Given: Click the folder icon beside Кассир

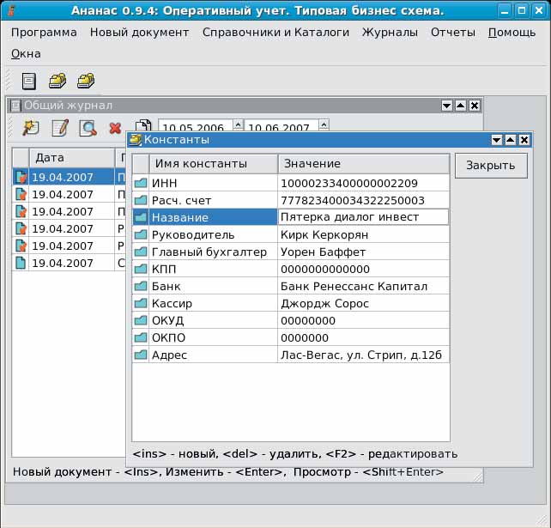Looking at the screenshot, I should click(x=141, y=303).
